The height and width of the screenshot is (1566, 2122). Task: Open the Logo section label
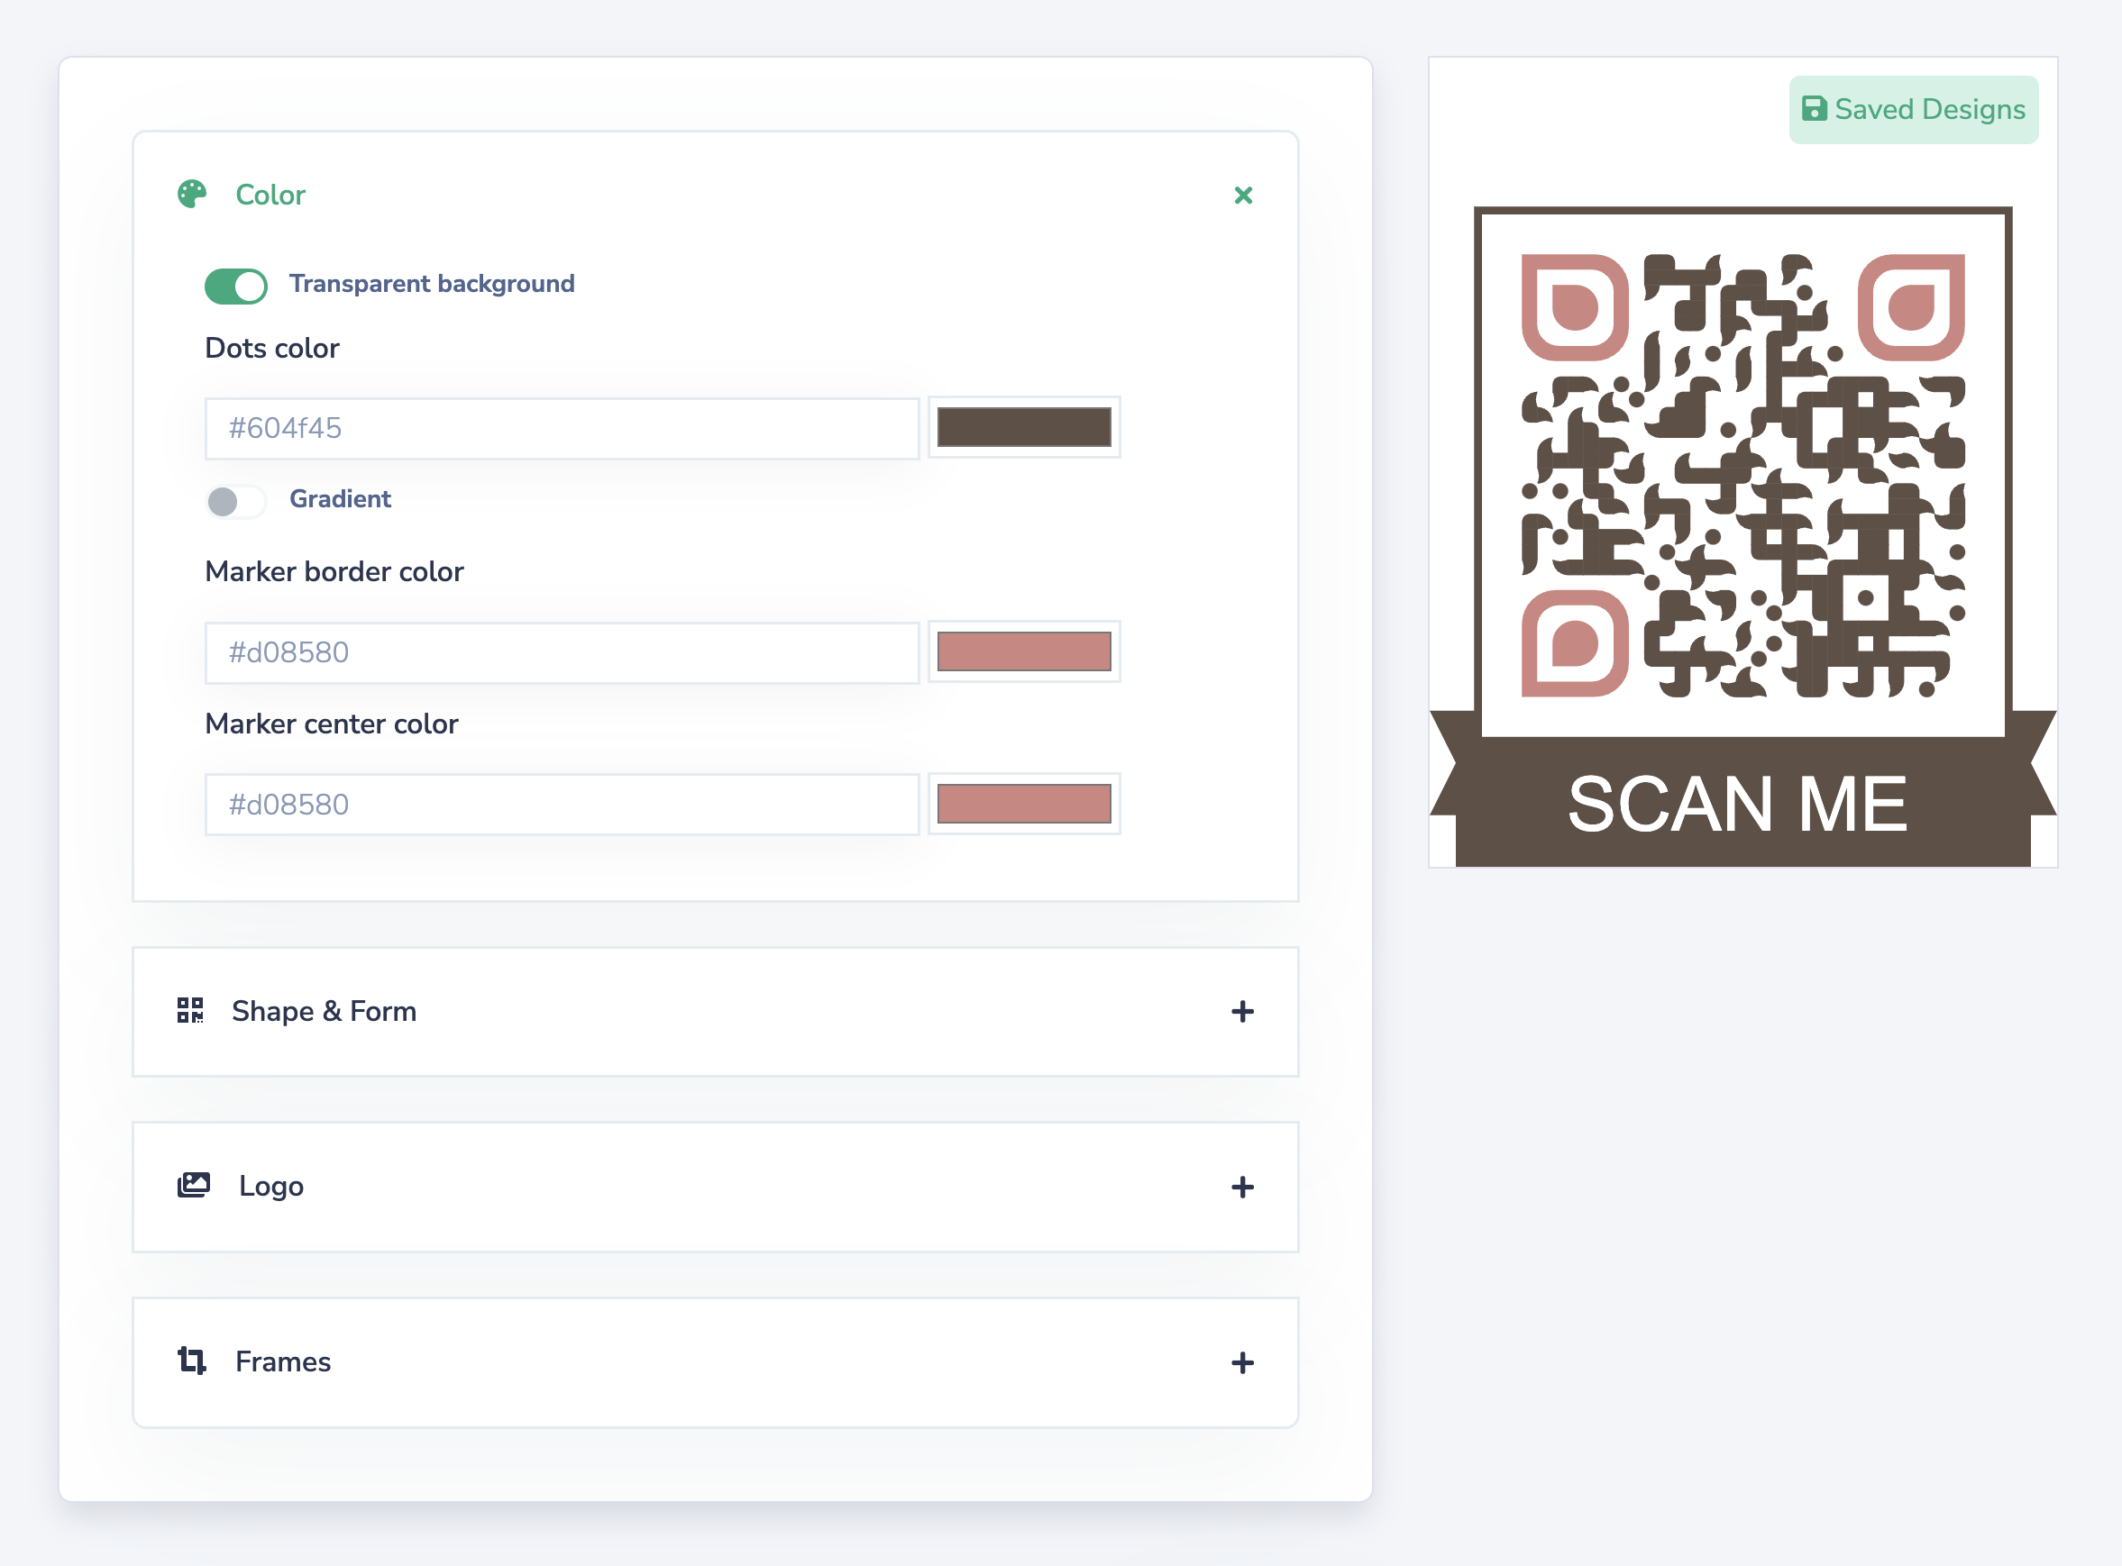271,1186
